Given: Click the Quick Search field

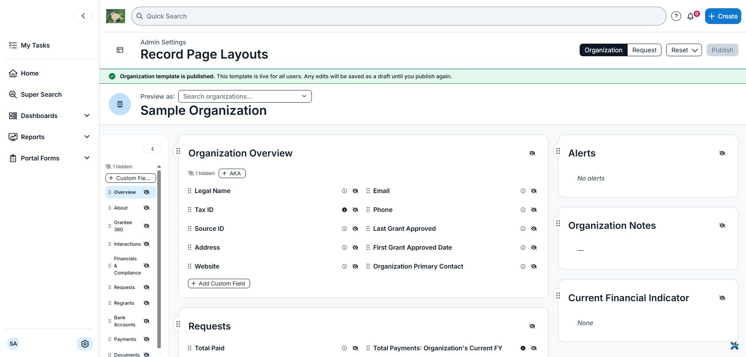Looking at the screenshot, I should pyautogui.click(x=399, y=16).
